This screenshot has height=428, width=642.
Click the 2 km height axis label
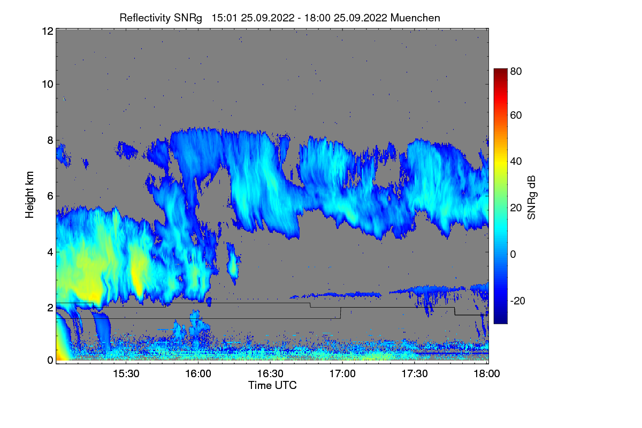click(50, 308)
